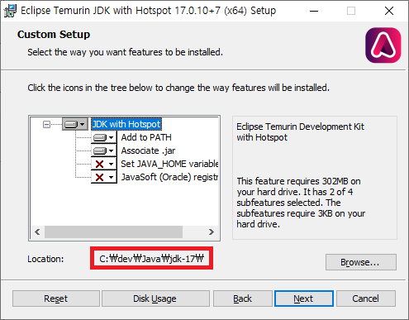
Task: Click the install Location path field
Action: [151, 259]
